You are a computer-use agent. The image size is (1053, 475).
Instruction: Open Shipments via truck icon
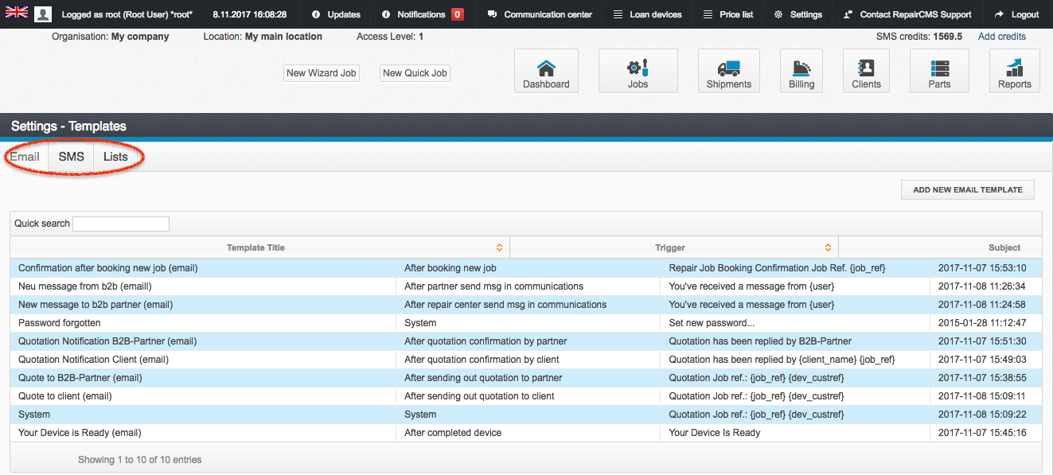[729, 71]
